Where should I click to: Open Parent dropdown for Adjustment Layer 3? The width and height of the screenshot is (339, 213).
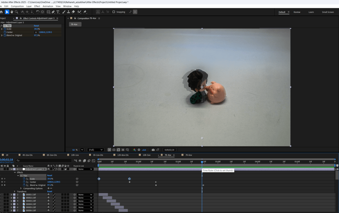(85, 169)
